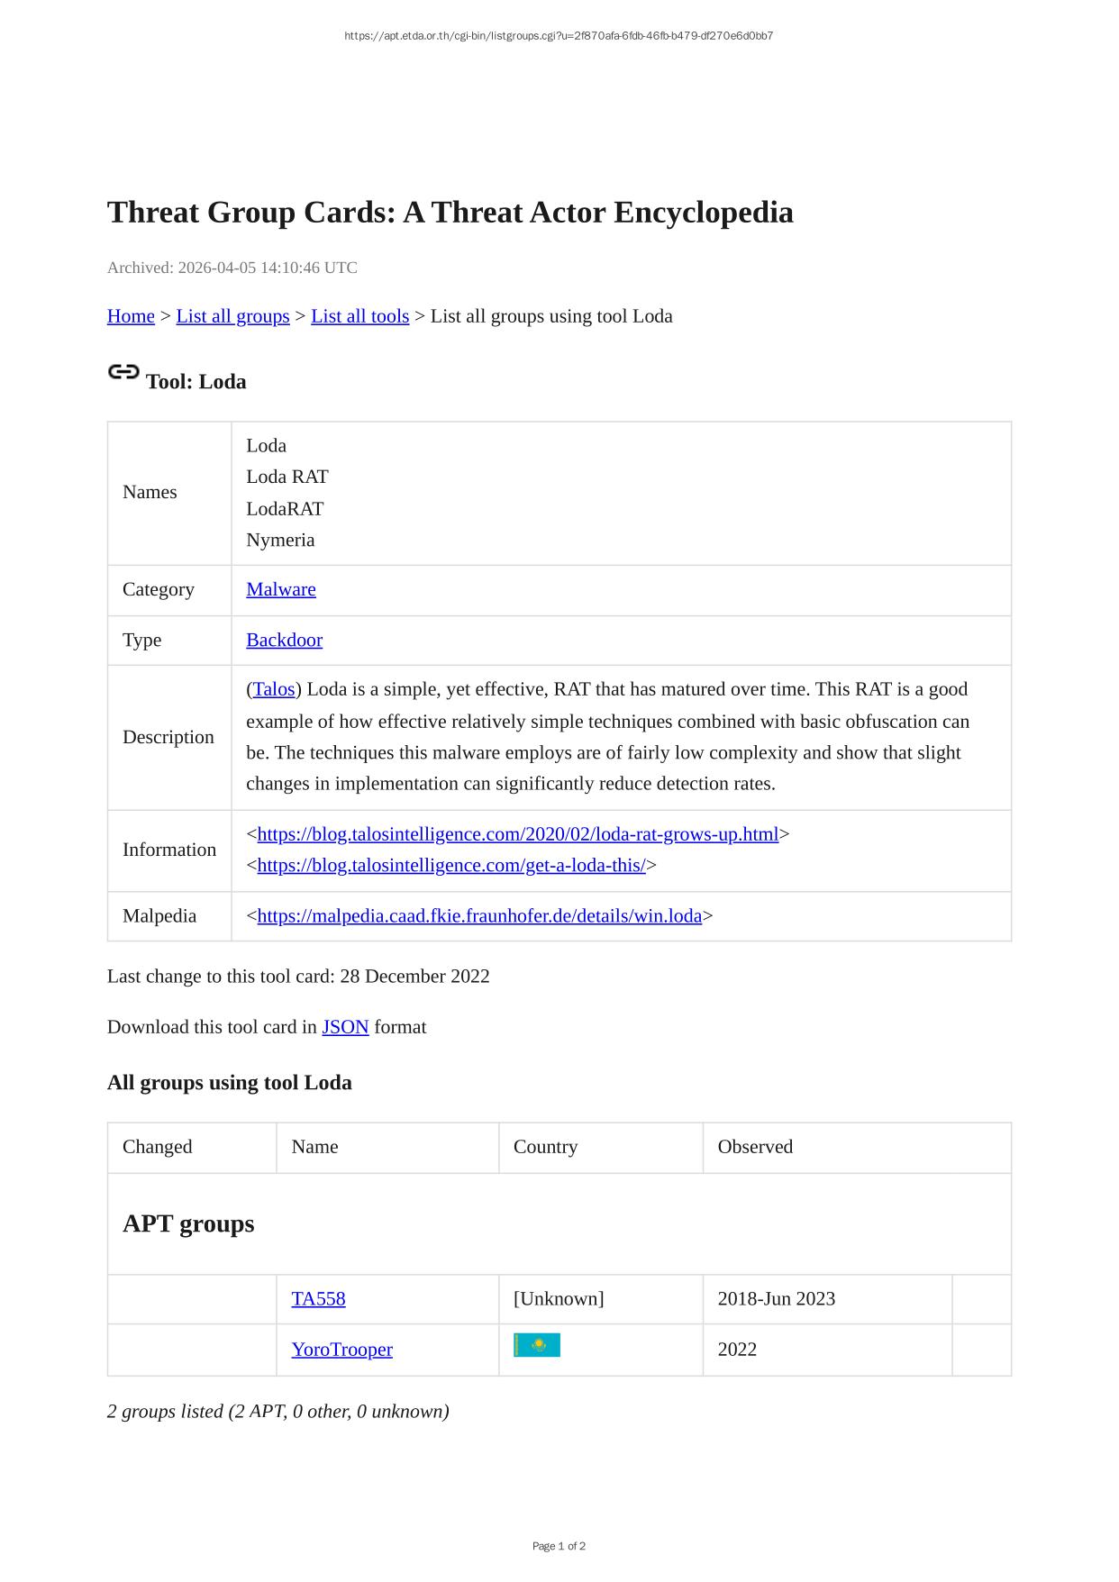Screen dimensions: 1119x1582
Task: Open the List all tools breadcrumb
Action: click(x=359, y=316)
